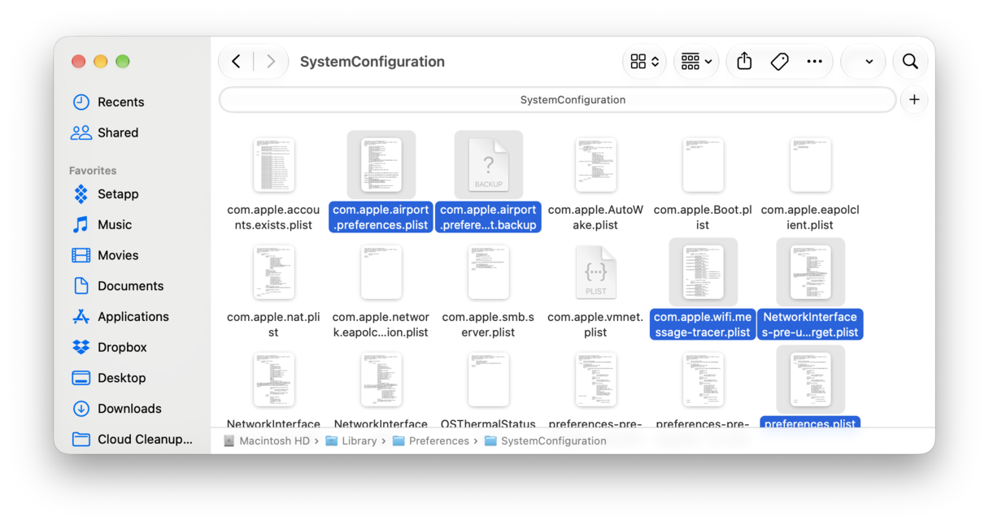
Task: Click the Applications icon in sidebar
Action: tap(81, 317)
